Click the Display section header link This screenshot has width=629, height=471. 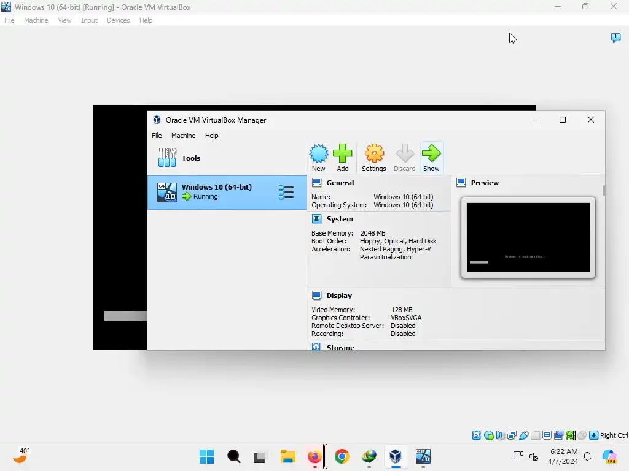click(x=339, y=296)
